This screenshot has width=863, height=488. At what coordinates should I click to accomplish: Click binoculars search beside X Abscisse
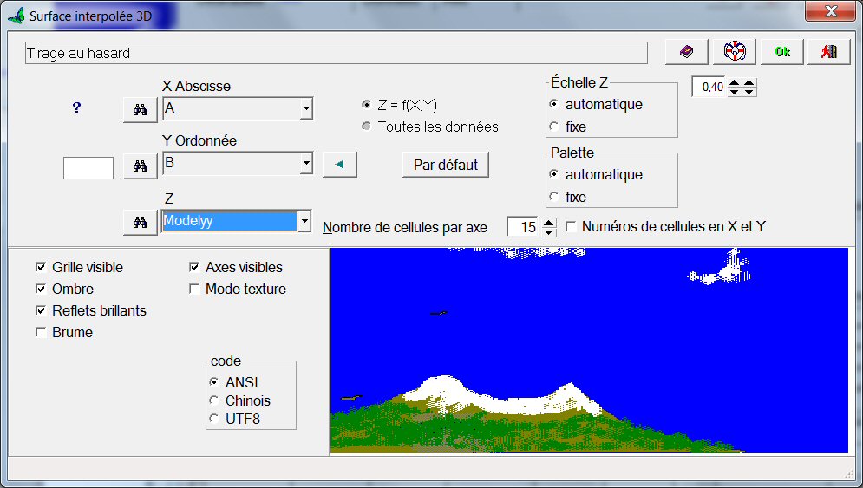coord(140,109)
